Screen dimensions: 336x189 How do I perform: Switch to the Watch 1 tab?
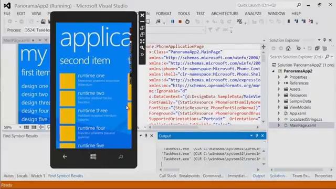click(38, 176)
